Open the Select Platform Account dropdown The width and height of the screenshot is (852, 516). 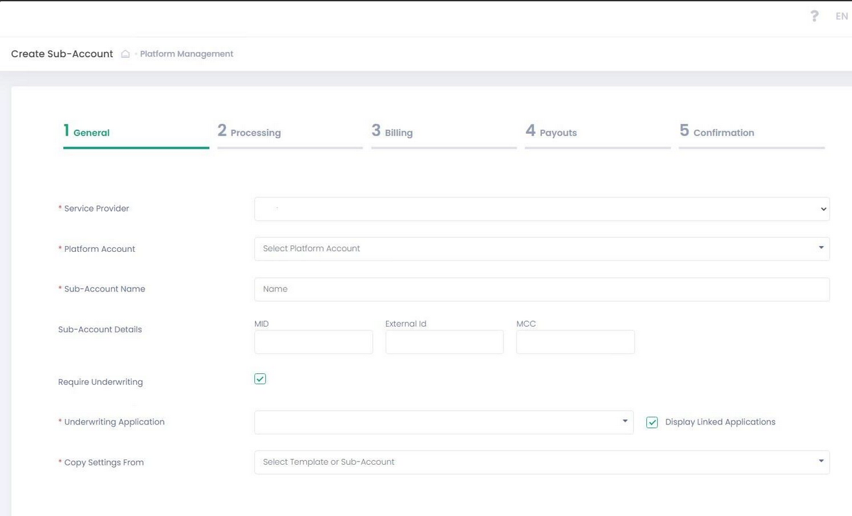pyautogui.click(x=541, y=249)
